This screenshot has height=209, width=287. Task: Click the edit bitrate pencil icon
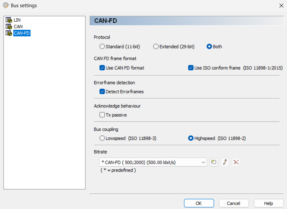pos(225,162)
